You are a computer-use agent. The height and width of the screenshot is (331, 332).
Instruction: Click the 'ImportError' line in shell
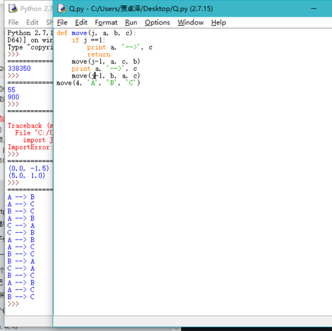tap(30, 147)
